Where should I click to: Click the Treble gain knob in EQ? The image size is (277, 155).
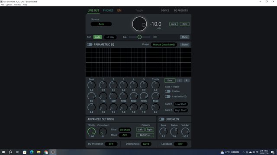tap(155, 85)
